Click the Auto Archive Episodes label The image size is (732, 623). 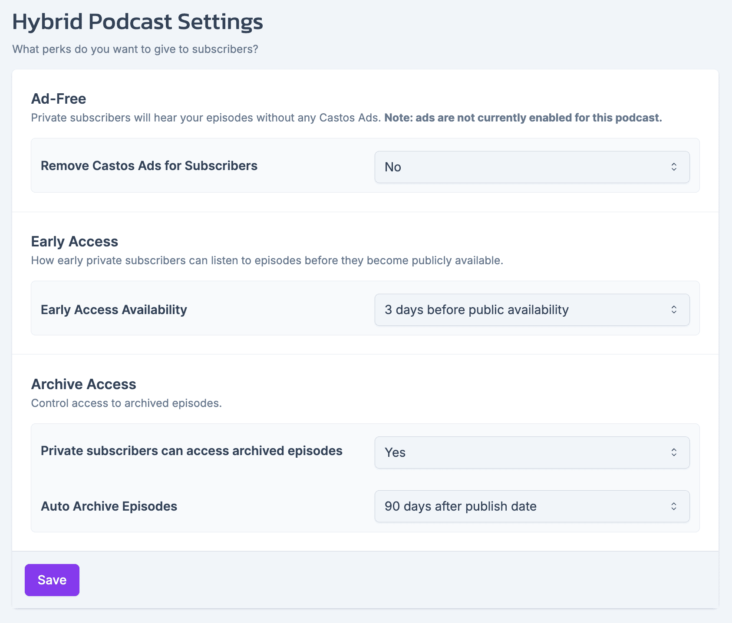tap(109, 506)
